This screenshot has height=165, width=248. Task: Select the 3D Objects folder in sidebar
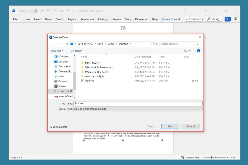pos(64,56)
